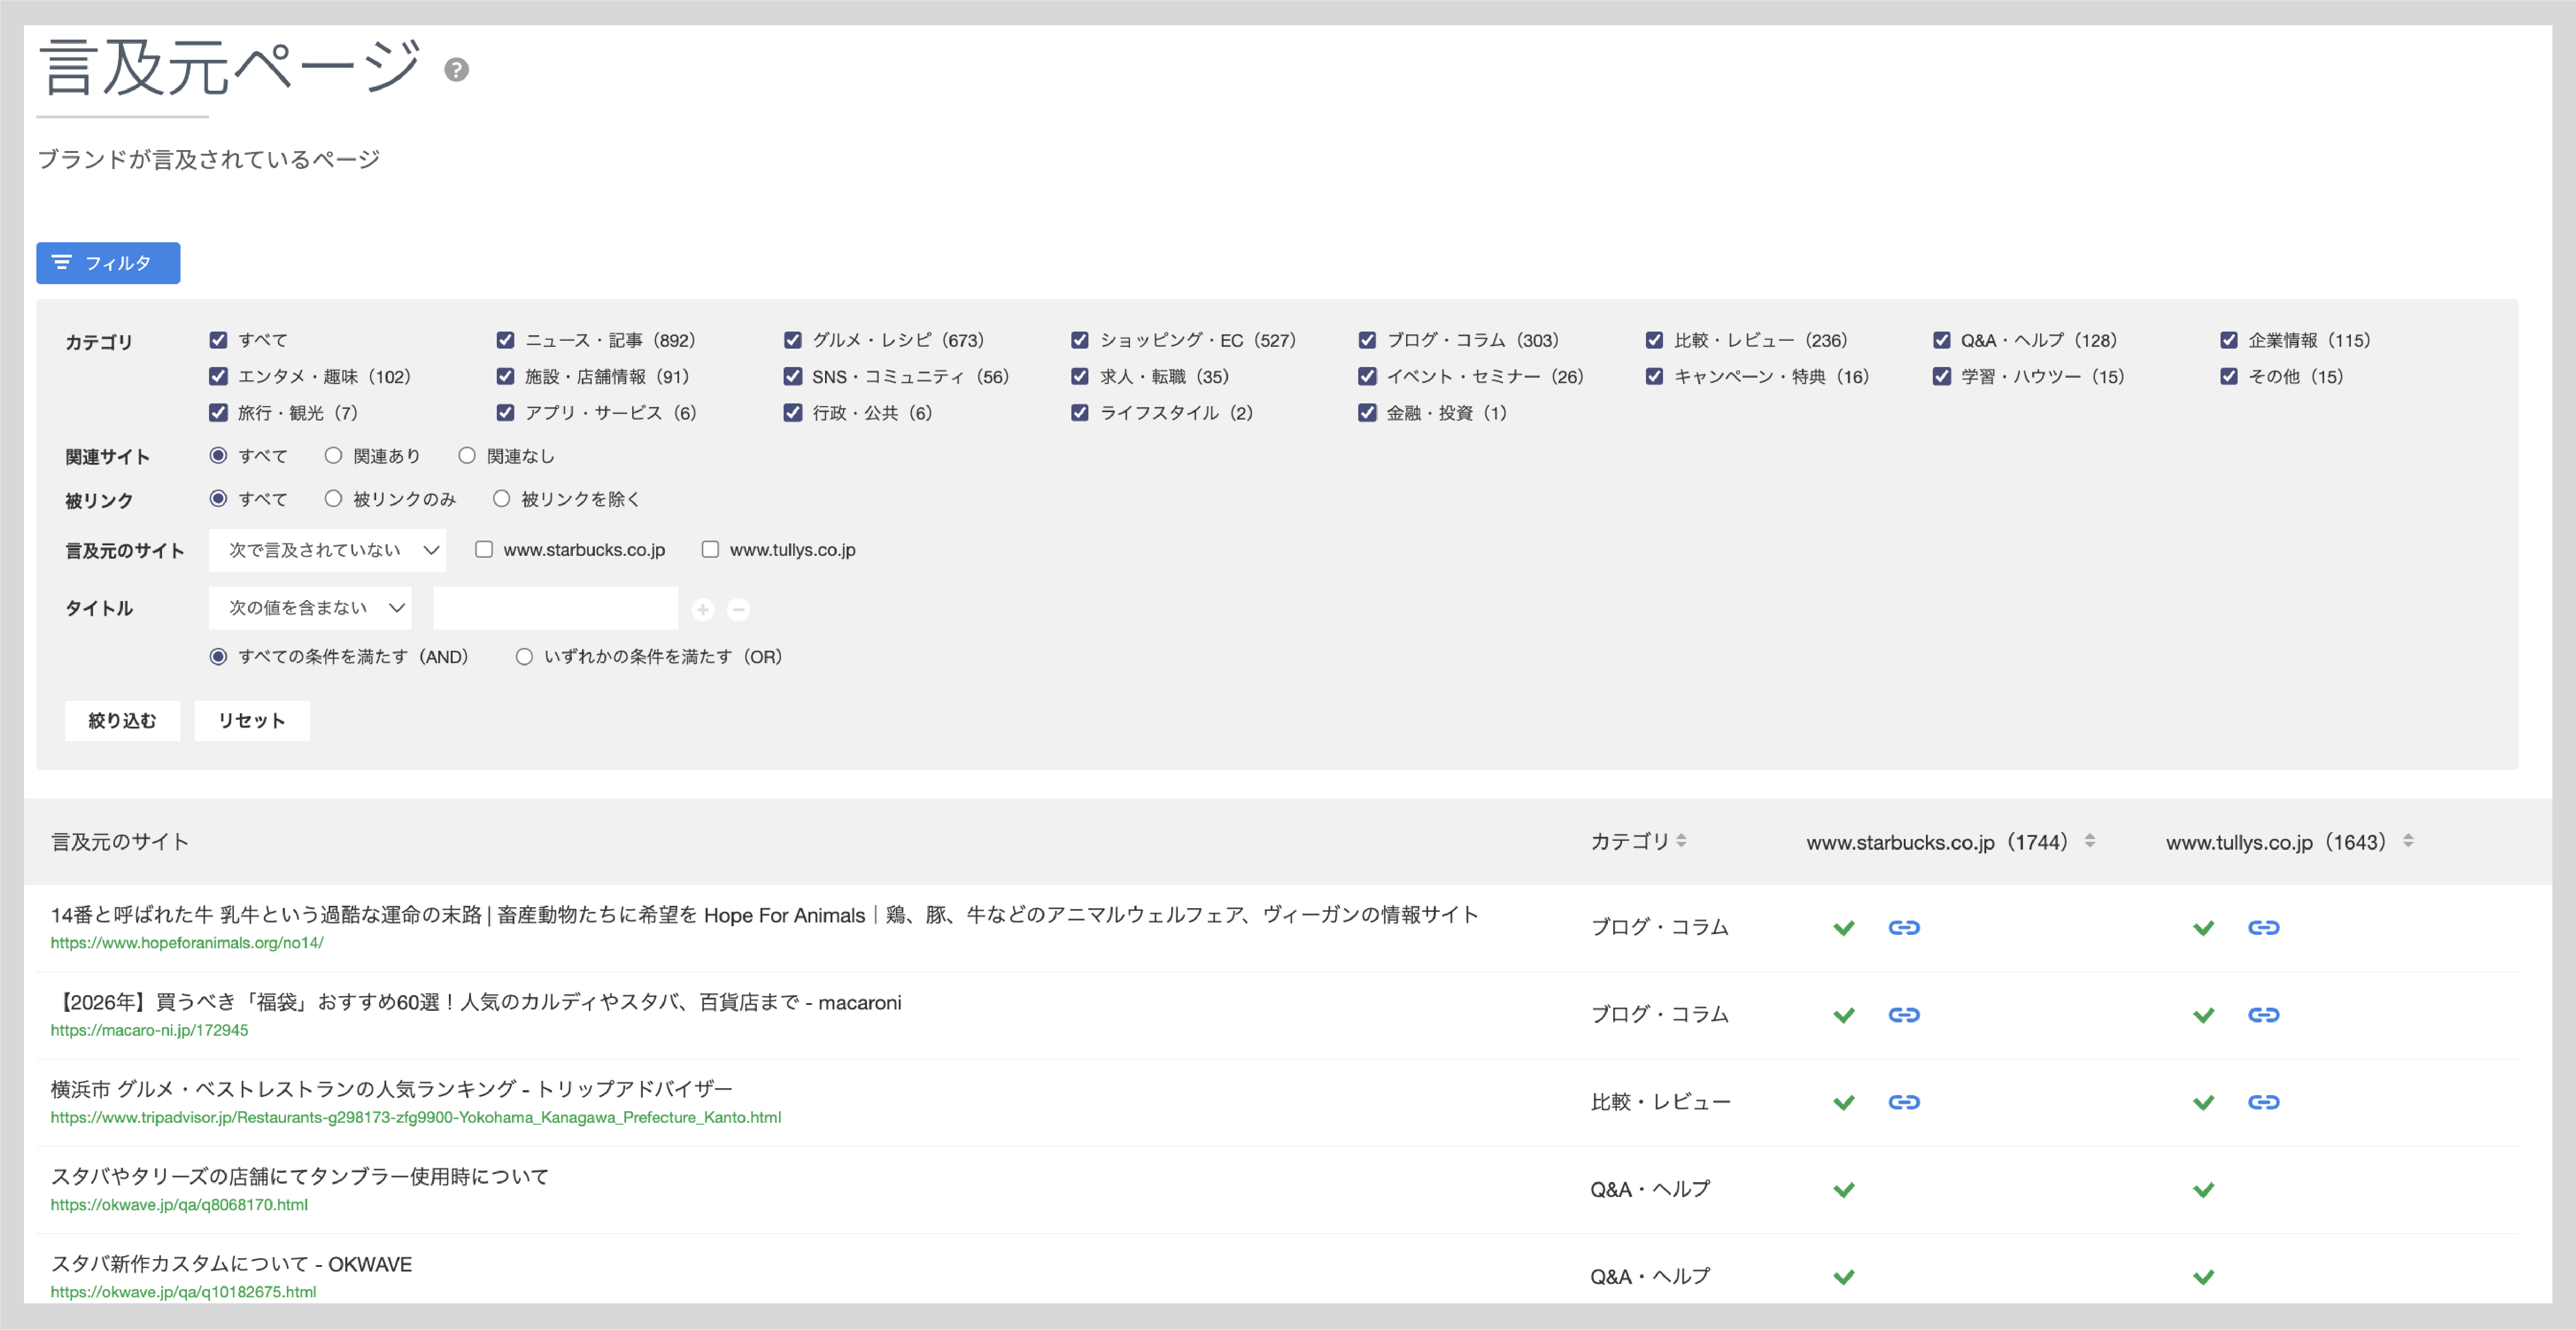Uncheck the Q&A・ヘルプ category checkbox
The width and height of the screenshot is (2576, 1330).
(x=1942, y=340)
